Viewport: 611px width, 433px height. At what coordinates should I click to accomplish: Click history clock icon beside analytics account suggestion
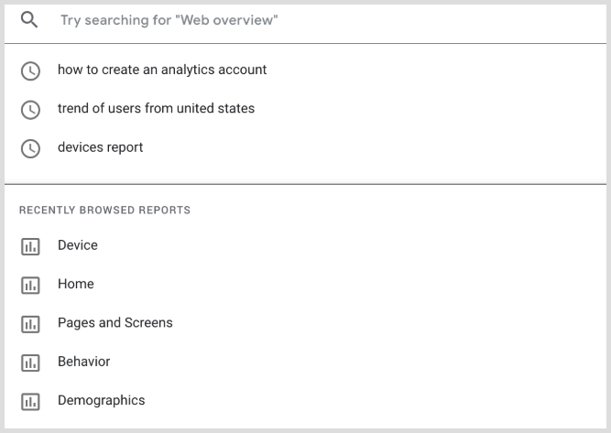click(x=30, y=70)
